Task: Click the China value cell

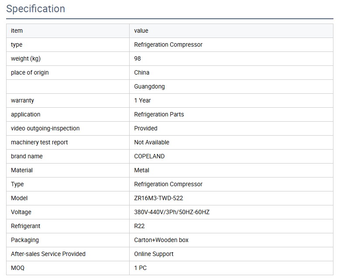Action: pyautogui.click(x=142, y=72)
